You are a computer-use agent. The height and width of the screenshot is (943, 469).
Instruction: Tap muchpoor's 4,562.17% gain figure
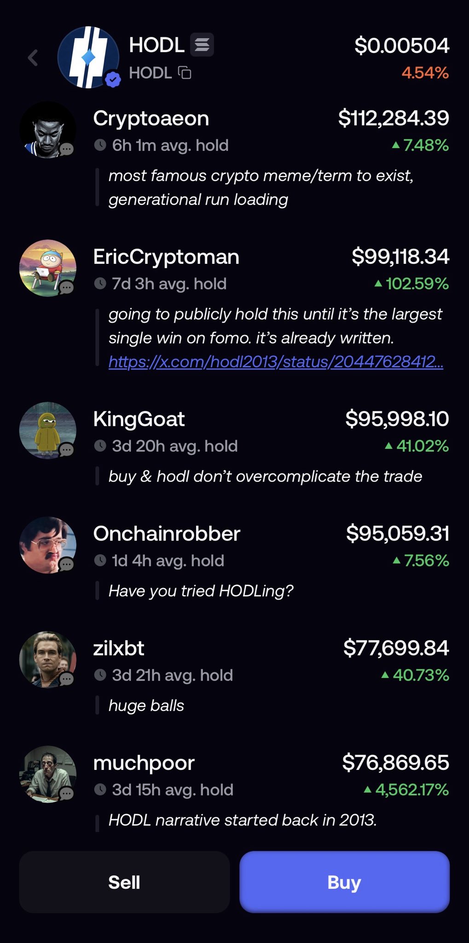pos(411,790)
